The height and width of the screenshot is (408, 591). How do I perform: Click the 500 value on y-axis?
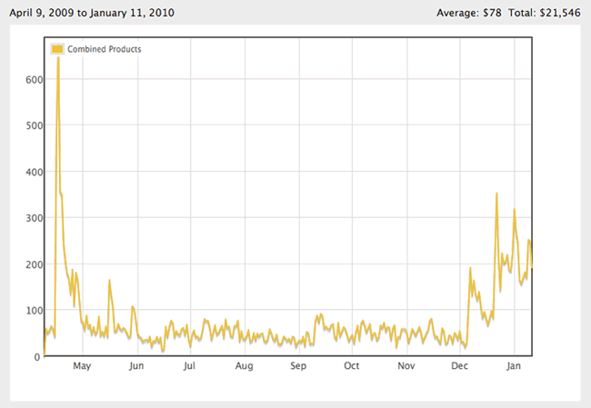tap(35, 125)
